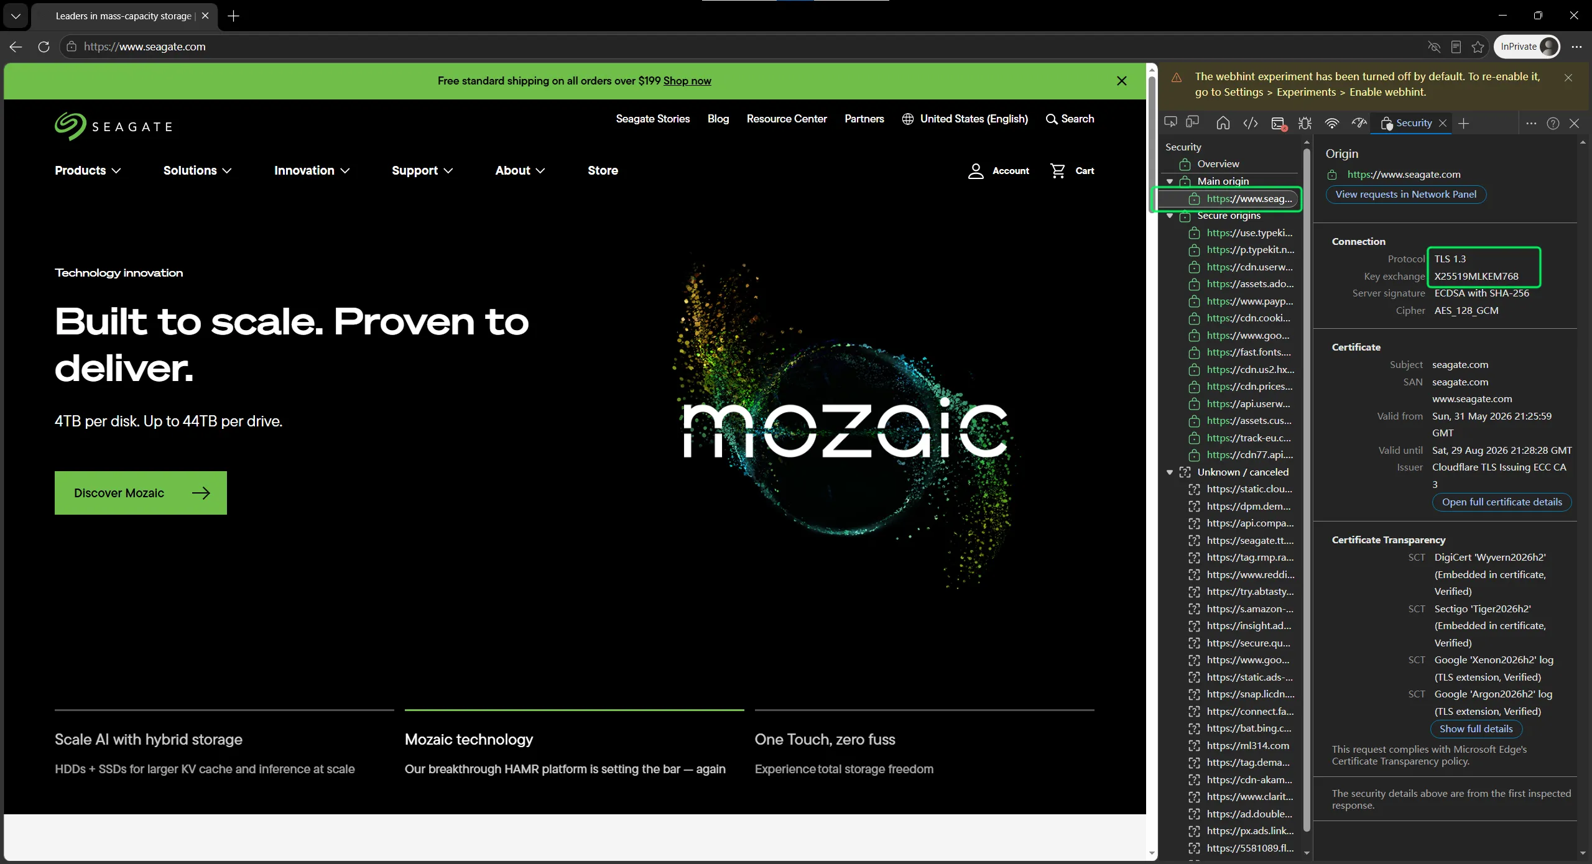Go to the Store page
The width and height of the screenshot is (1592, 864).
(x=603, y=170)
